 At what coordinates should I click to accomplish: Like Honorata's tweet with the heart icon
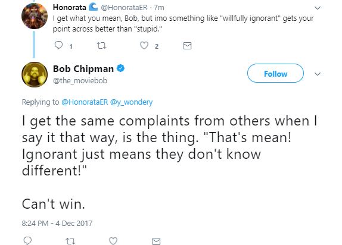(144, 46)
